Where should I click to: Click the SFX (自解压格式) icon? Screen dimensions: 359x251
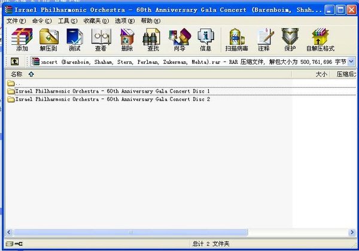320,39
